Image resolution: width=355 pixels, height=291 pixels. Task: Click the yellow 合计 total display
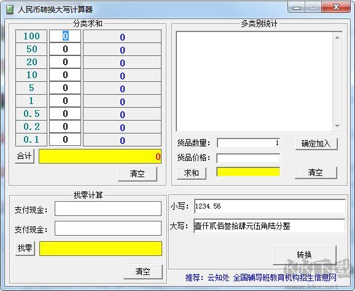pyautogui.click(x=100, y=156)
